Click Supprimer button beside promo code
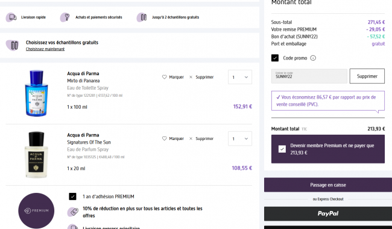 pos(367,76)
